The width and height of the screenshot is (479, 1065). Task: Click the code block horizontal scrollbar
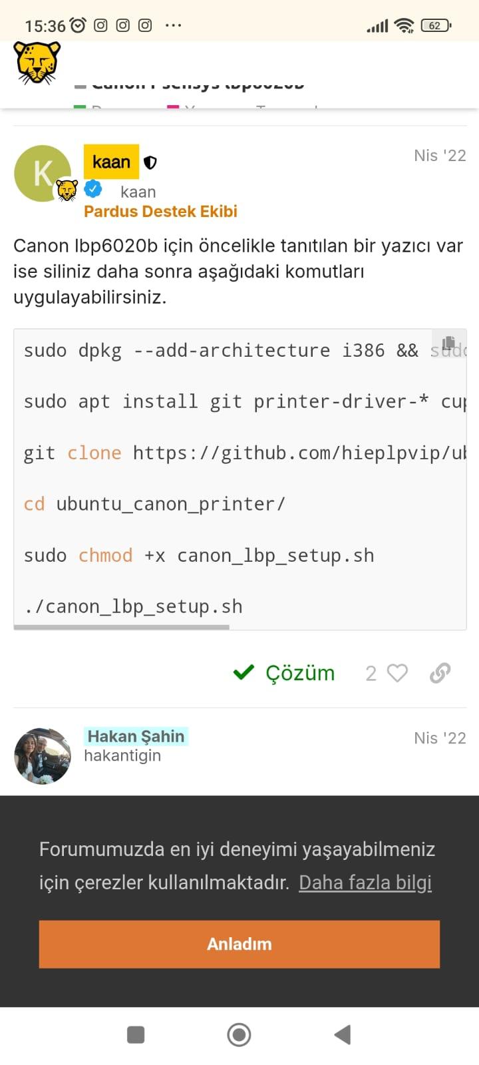(122, 627)
